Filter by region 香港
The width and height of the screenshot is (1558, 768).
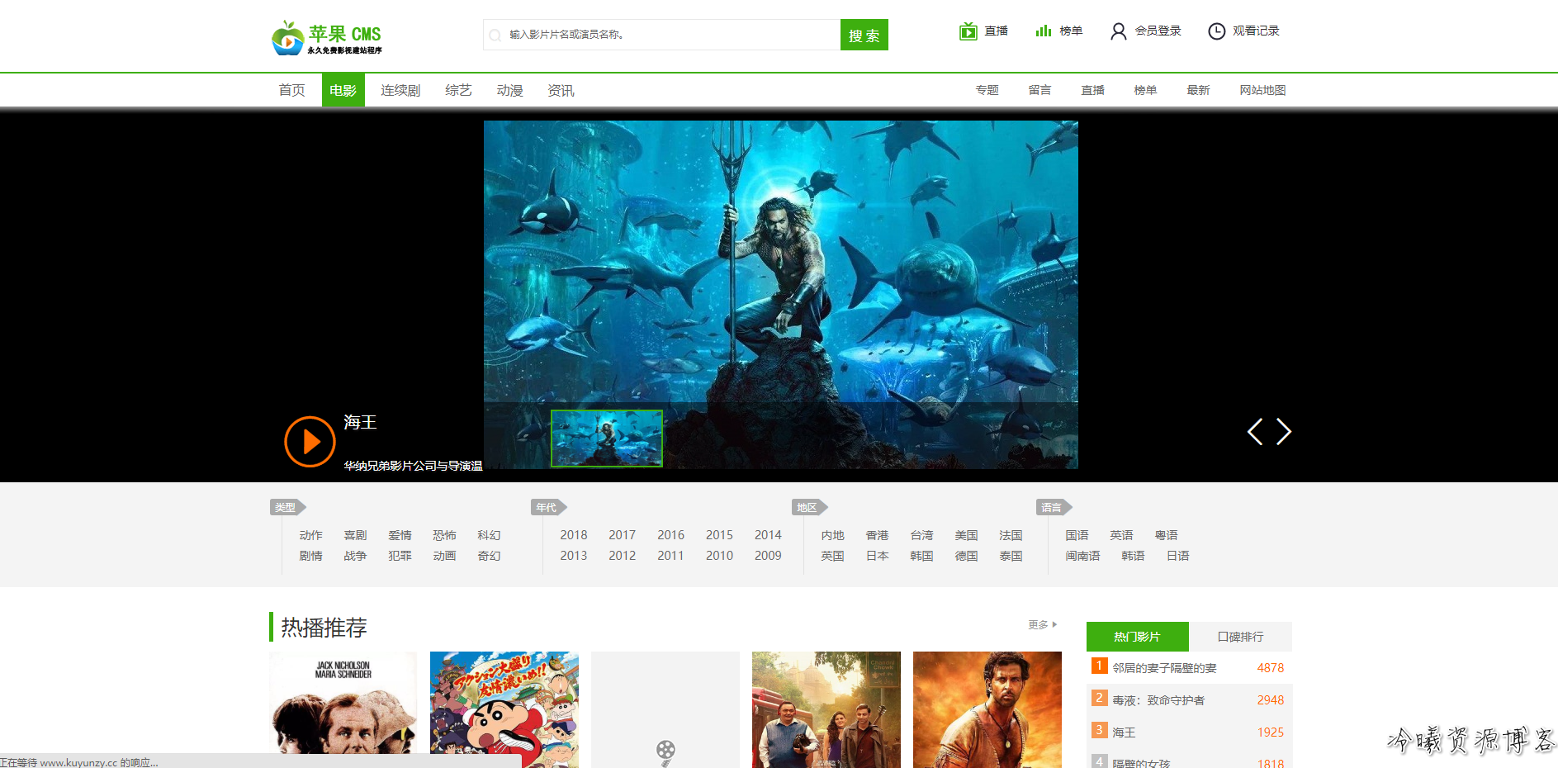click(877, 535)
